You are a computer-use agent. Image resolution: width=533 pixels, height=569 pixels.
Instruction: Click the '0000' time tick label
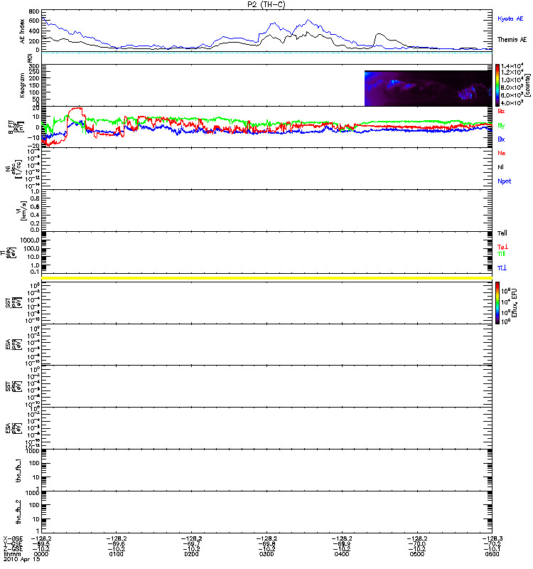pos(41,554)
